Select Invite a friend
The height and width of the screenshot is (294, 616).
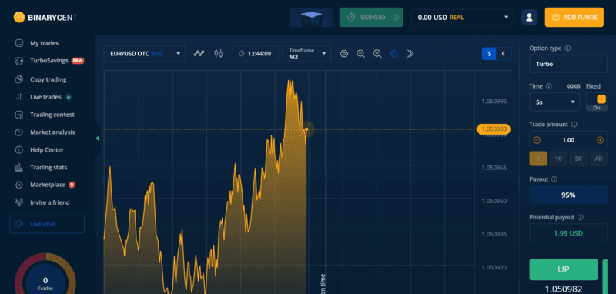point(49,202)
